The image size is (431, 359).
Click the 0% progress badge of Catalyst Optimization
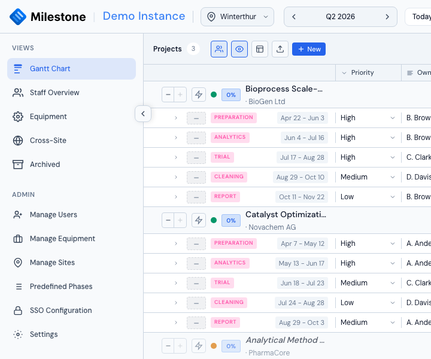click(x=231, y=220)
